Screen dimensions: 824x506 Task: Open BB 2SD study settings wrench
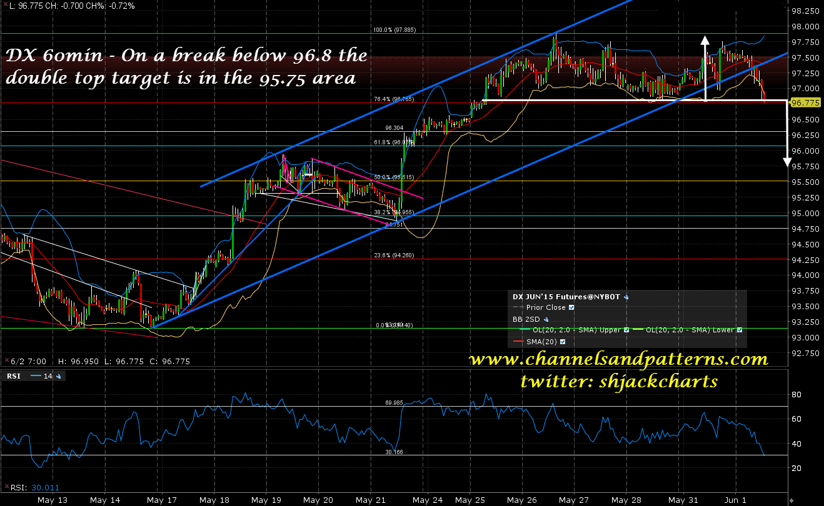point(546,319)
